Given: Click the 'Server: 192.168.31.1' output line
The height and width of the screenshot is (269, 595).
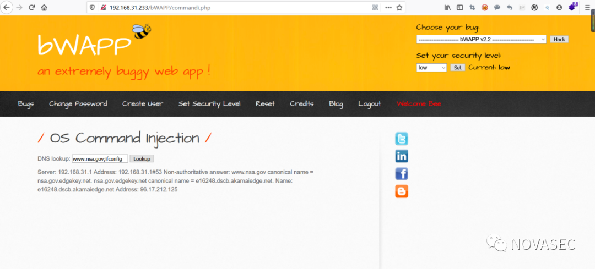Looking at the screenshot, I should pos(66,172).
